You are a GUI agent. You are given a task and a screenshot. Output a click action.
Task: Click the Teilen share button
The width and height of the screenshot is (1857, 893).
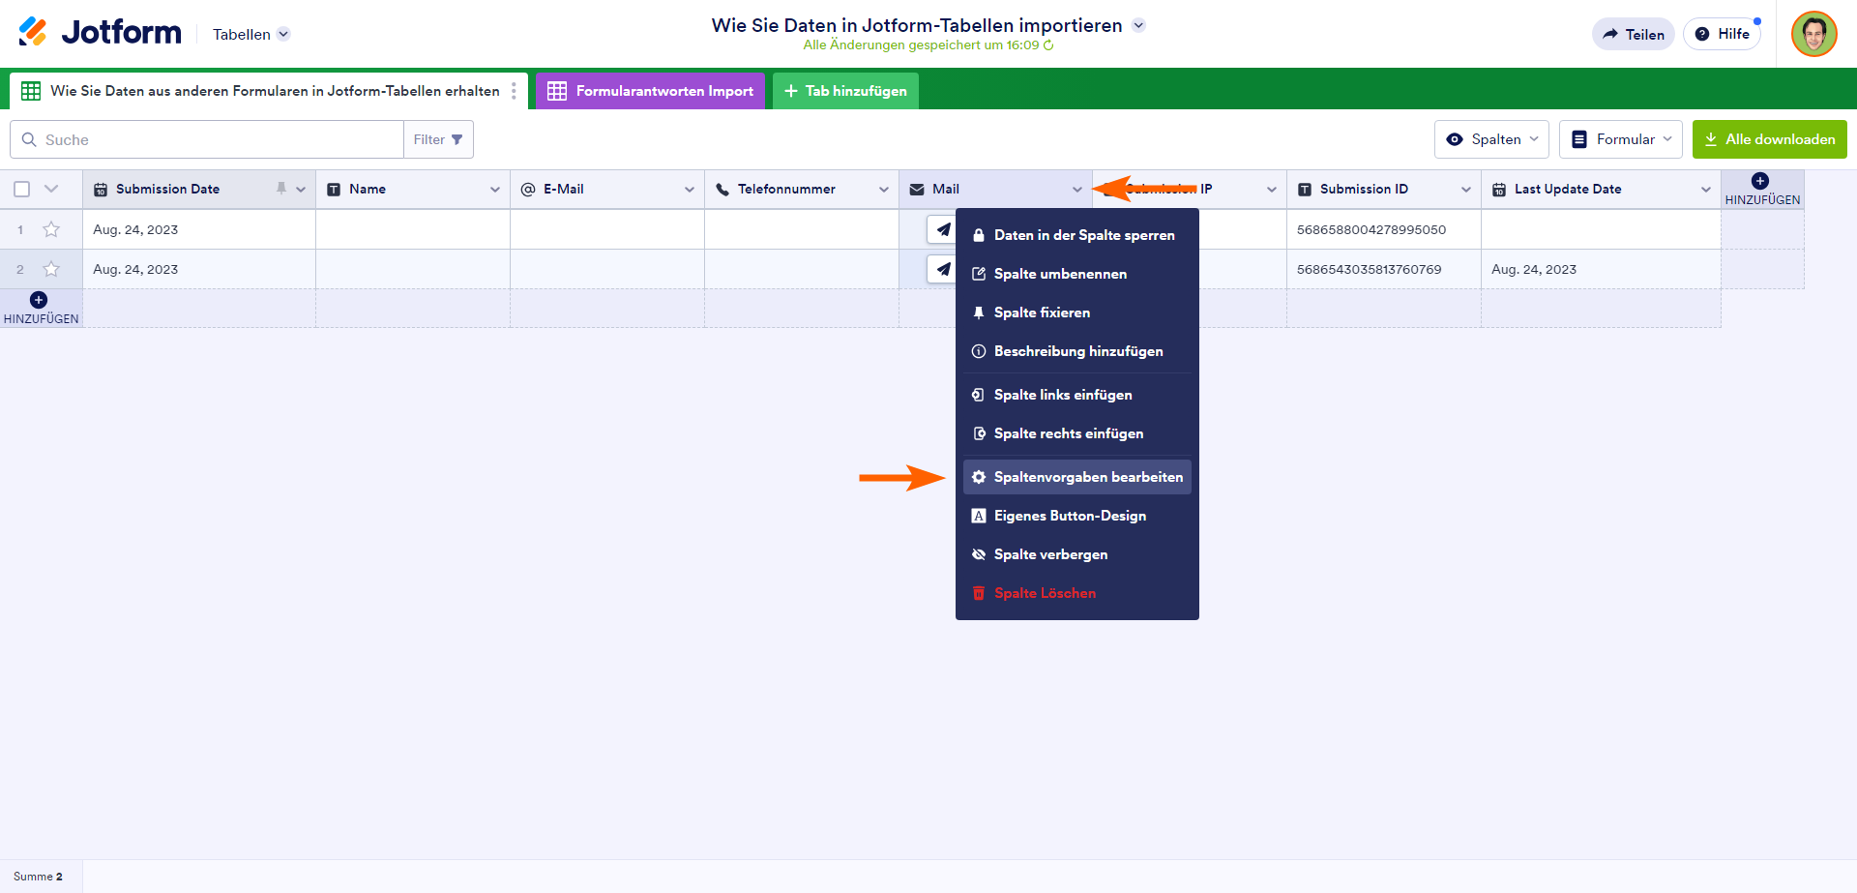(x=1634, y=34)
